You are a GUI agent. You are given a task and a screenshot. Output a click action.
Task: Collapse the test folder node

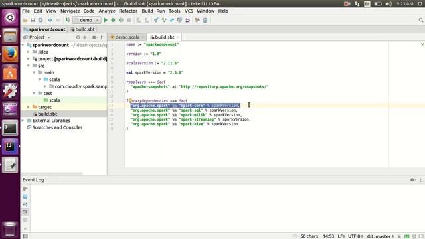tap(34, 93)
